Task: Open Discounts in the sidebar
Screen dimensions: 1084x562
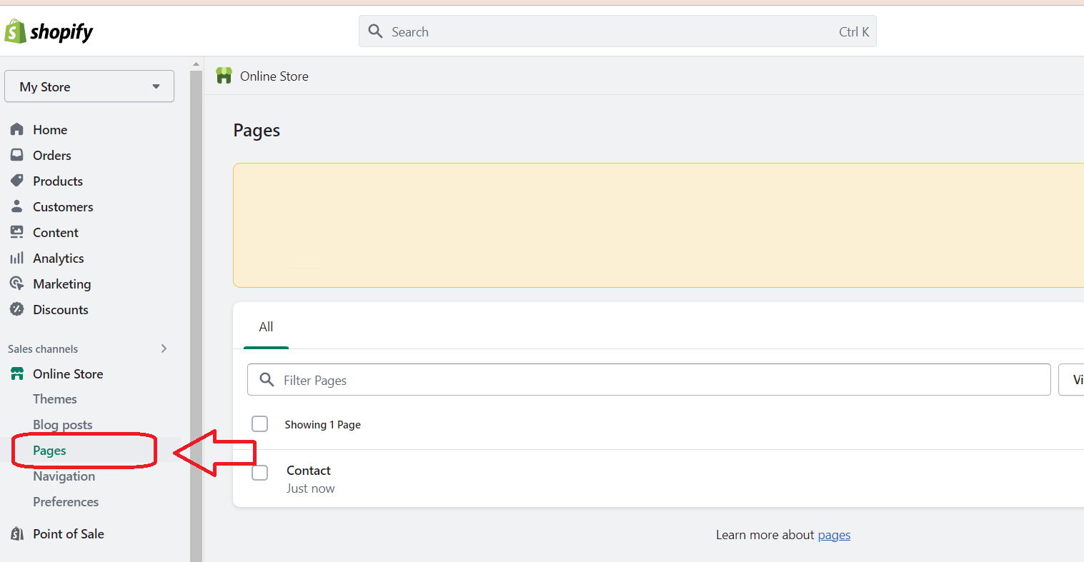Action: pyautogui.click(x=61, y=309)
